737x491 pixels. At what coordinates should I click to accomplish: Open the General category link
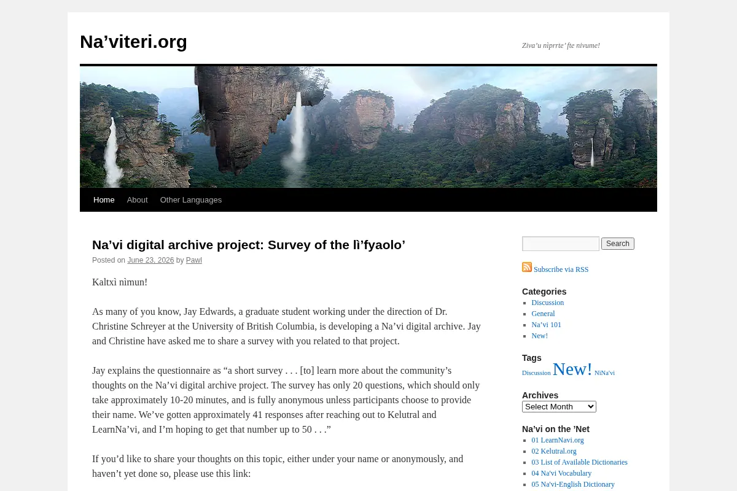tap(543, 314)
